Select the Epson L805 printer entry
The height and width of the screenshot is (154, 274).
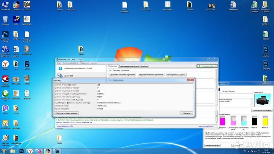[81, 76]
